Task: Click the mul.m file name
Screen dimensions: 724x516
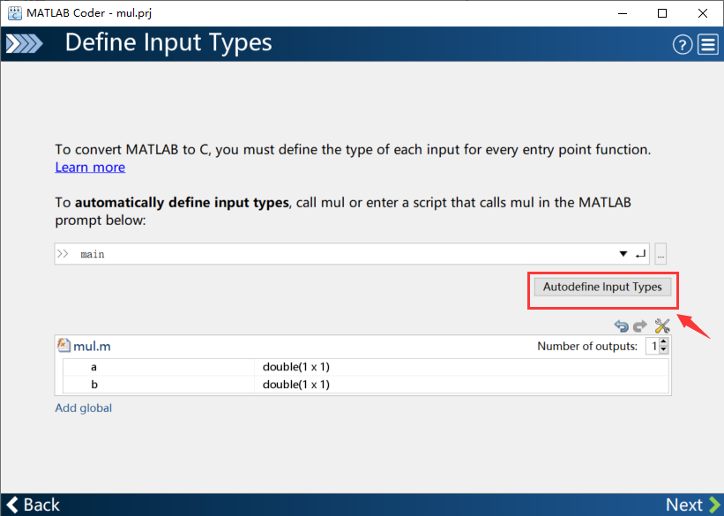Action: (x=92, y=346)
